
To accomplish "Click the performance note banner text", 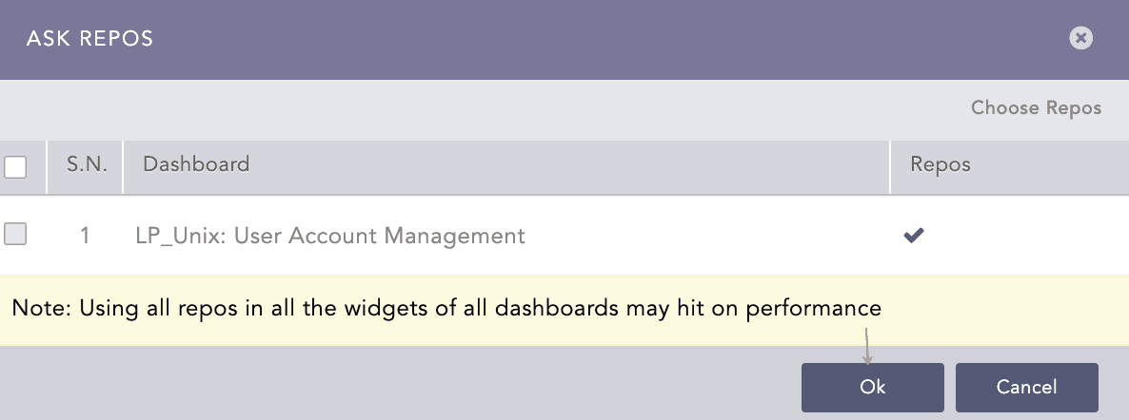I will (446, 309).
